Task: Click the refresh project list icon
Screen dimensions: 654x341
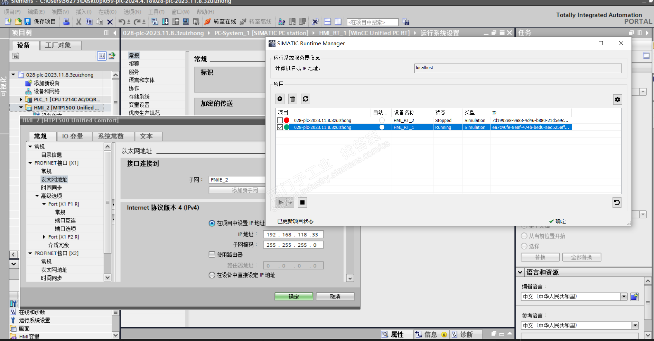Action: tap(306, 99)
